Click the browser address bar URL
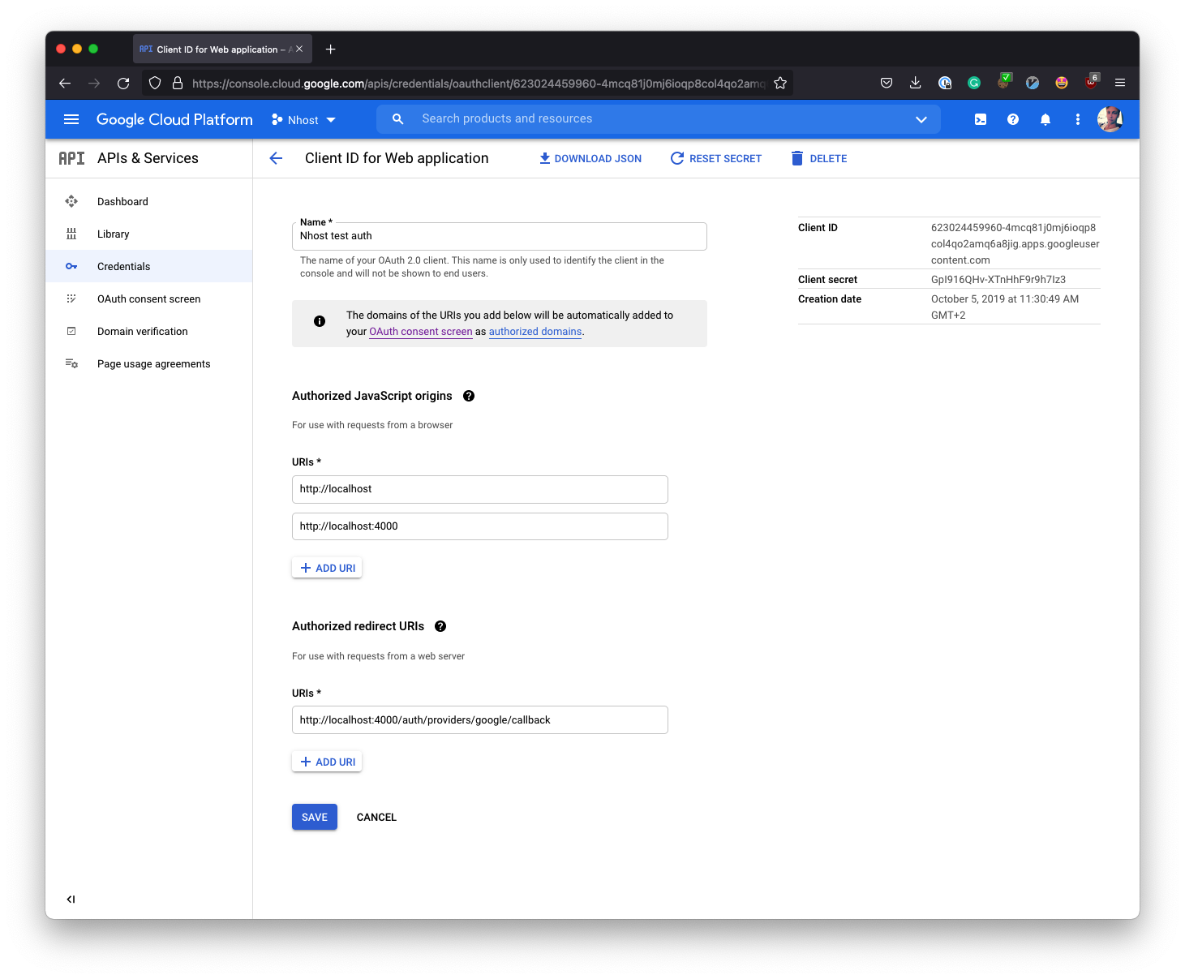This screenshot has width=1185, height=979. pyautogui.click(x=479, y=84)
